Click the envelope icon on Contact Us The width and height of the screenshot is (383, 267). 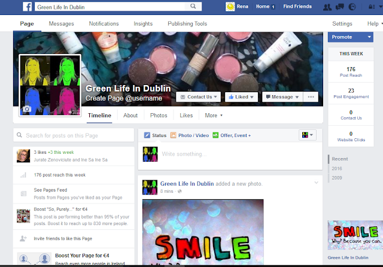(x=183, y=97)
